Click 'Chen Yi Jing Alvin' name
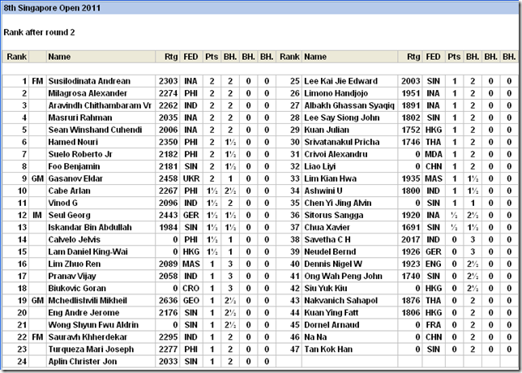 coord(338,204)
